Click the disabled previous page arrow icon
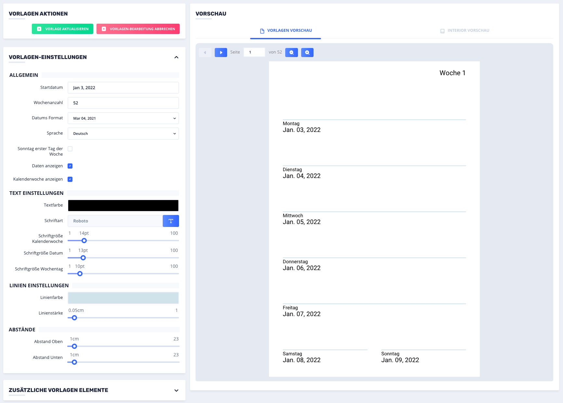The width and height of the screenshot is (563, 403). 205,52
